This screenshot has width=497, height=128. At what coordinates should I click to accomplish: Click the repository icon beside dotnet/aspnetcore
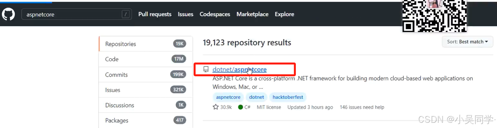coord(206,69)
